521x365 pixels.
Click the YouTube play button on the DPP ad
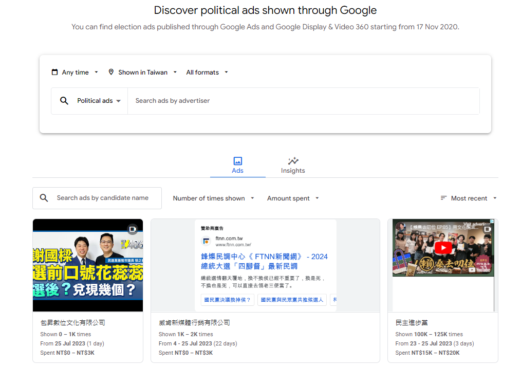pyautogui.click(x=443, y=248)
